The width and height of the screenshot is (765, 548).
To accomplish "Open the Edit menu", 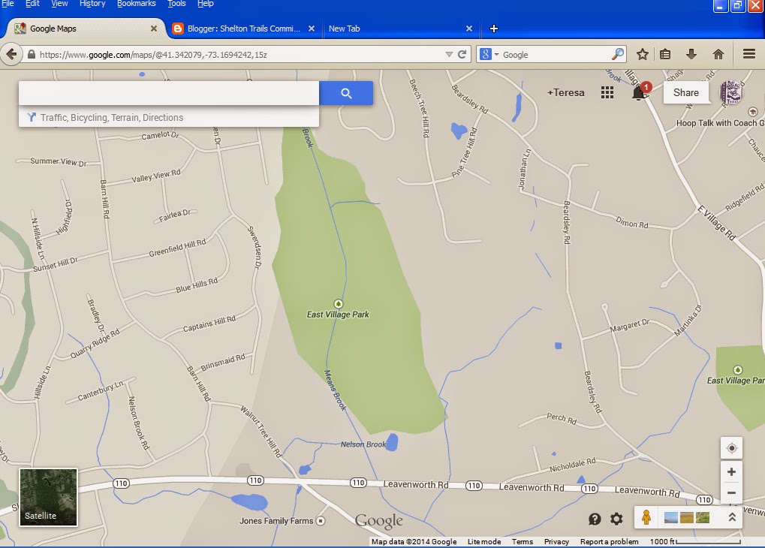I will click(32, 4).
